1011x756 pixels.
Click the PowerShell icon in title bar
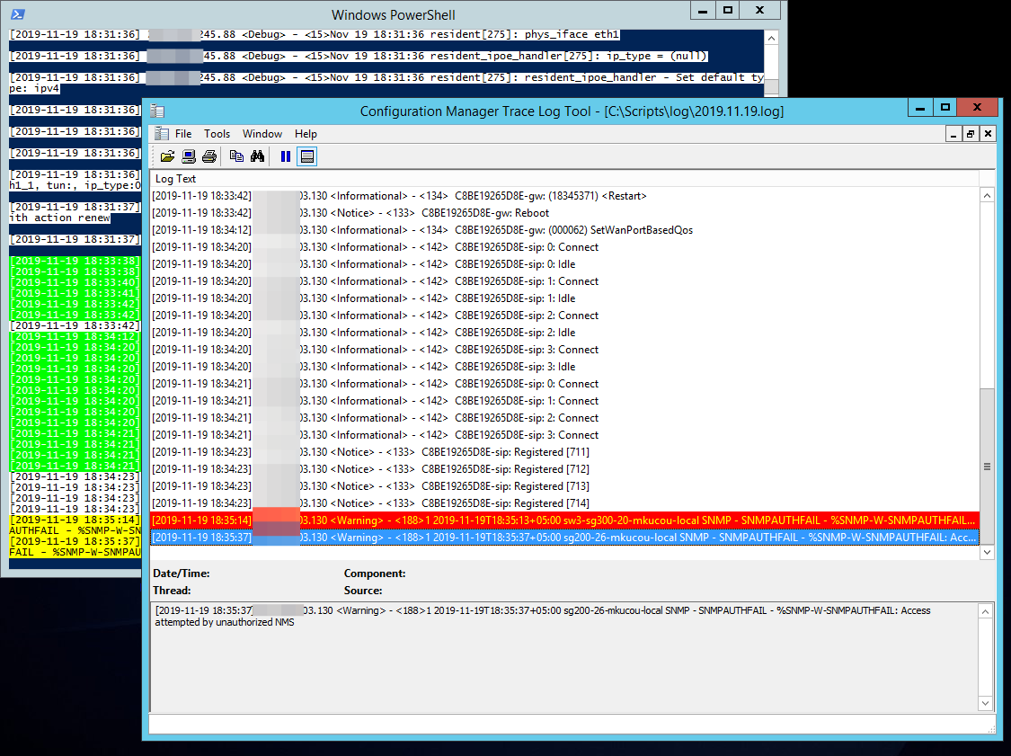[17, 14]
